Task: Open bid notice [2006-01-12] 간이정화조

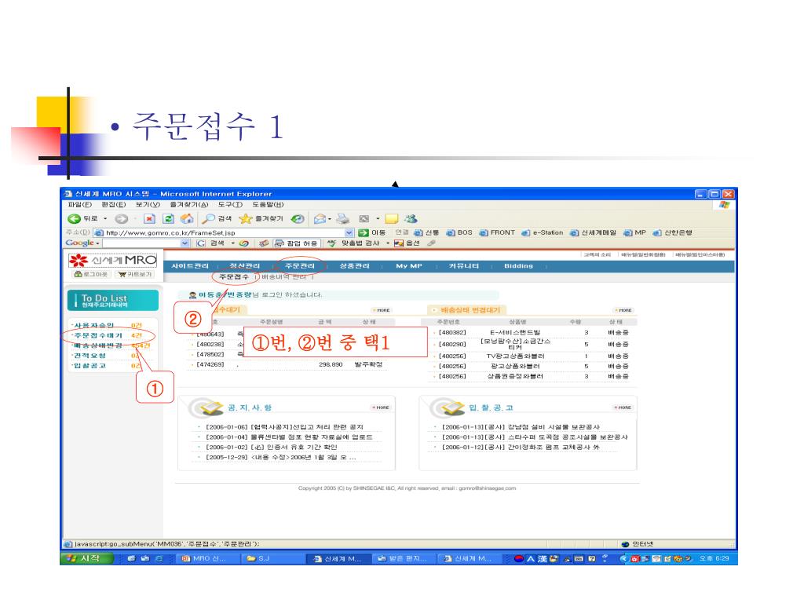Action: coord(520,447)
